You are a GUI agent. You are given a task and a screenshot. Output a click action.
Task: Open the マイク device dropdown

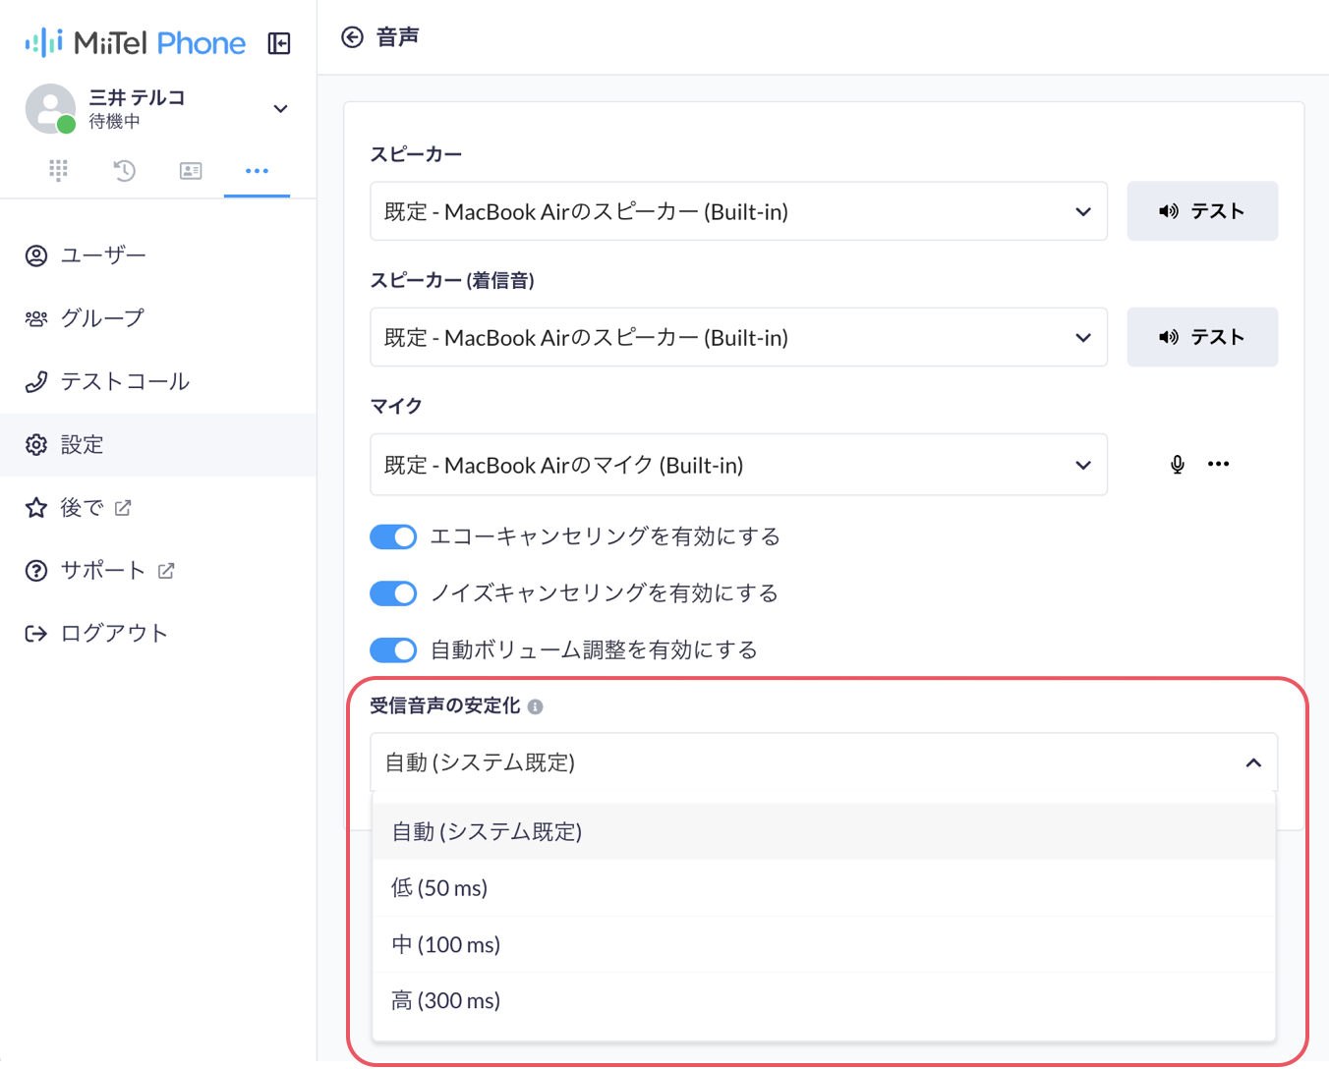pyautogui.click(x=738, y=465)
